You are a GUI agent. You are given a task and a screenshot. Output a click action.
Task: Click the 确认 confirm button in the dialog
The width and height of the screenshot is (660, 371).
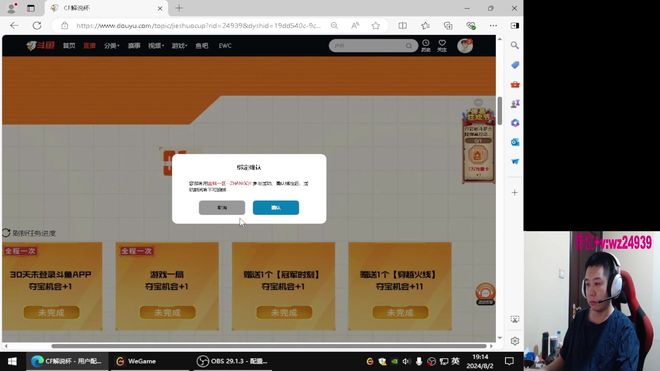pos(276,207)
